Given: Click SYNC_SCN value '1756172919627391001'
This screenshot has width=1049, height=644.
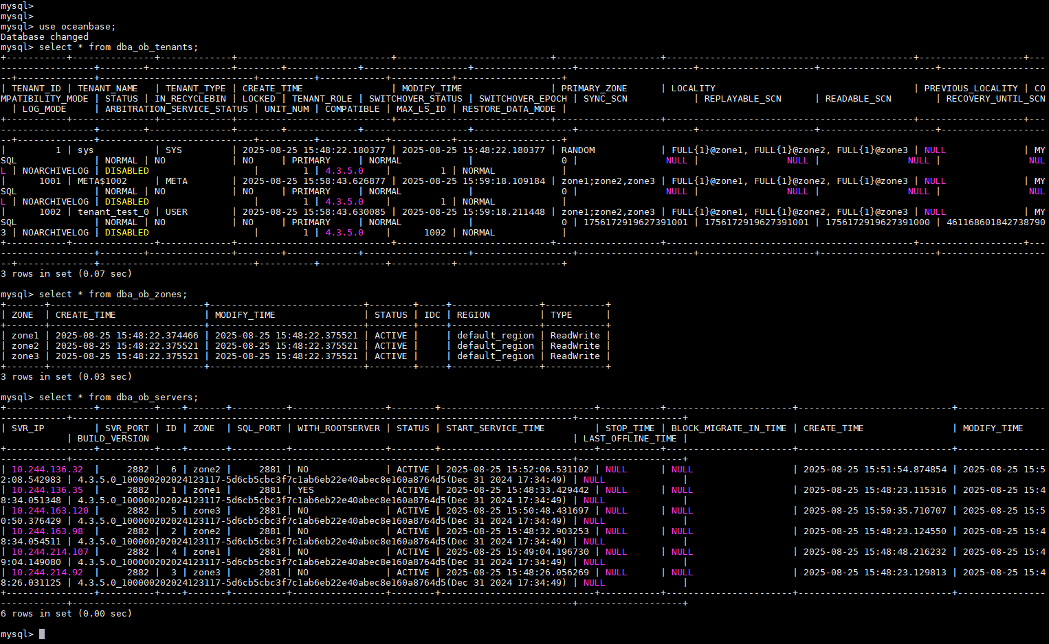Looking at the screenshot, I should 636,222.
